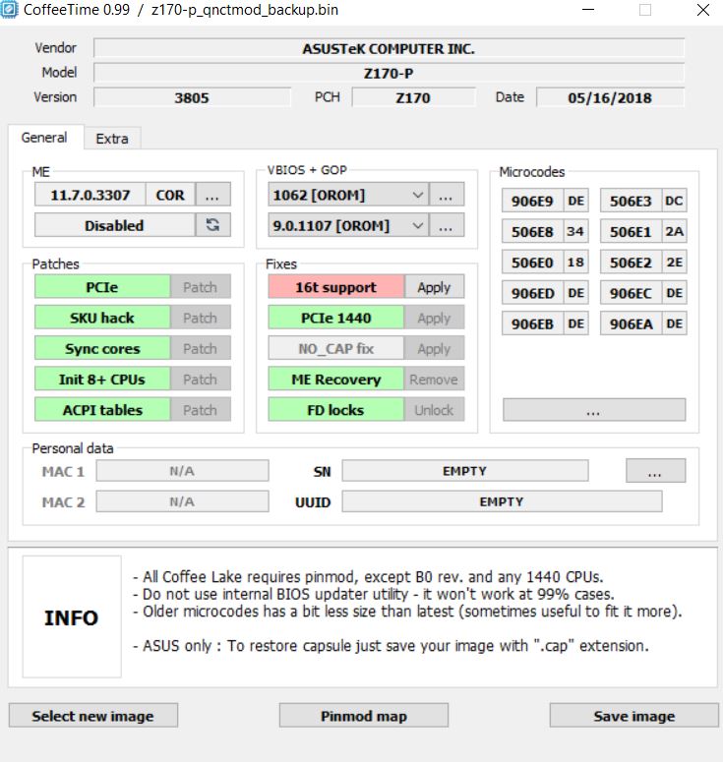
Task: Click Remove next to ME Recovery
Action: (434, 379)
